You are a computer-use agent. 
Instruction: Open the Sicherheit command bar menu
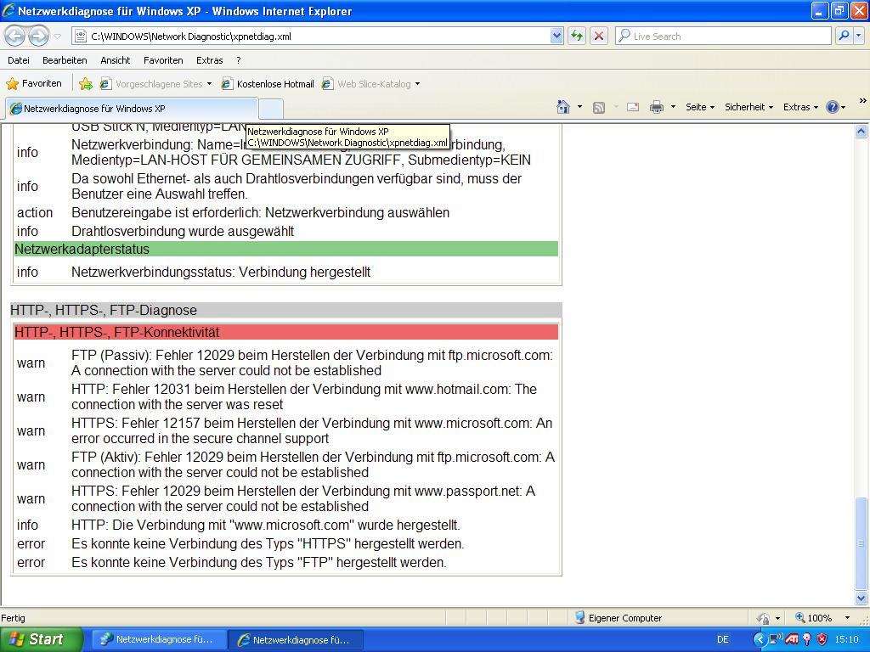(749, 107)
